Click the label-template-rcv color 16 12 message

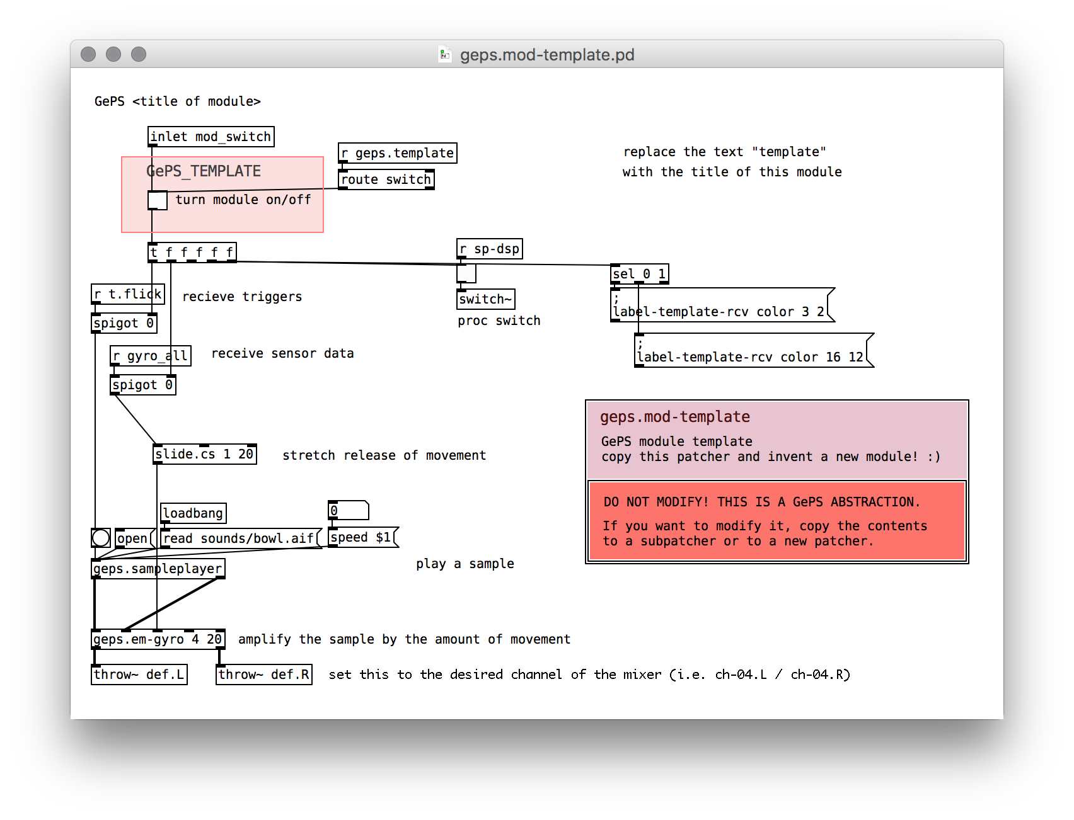pos(754,351)
